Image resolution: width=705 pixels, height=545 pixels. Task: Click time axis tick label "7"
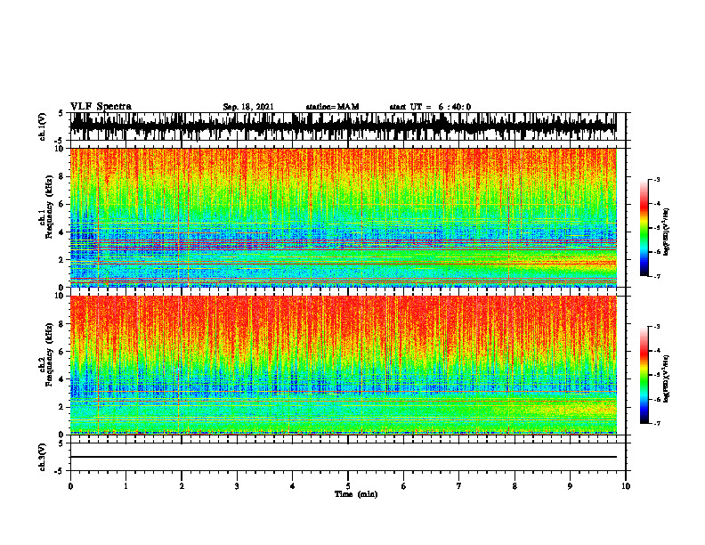point(459,486)
